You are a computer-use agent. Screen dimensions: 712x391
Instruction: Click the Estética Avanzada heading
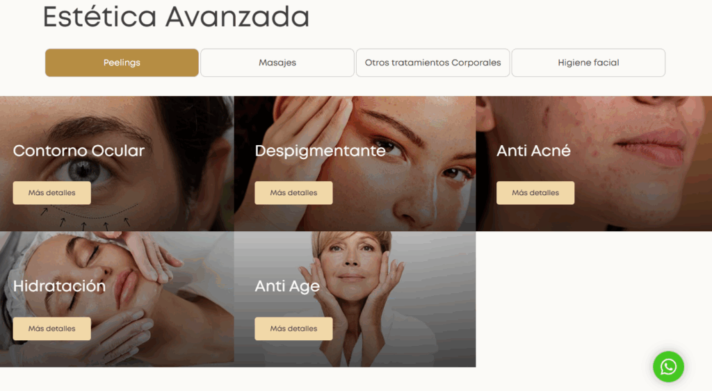coord(176,17)
